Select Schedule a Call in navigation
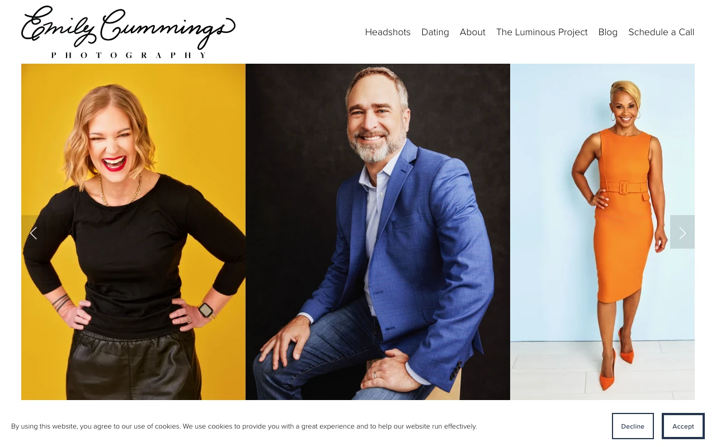Screen dimensions: 716x447 coord(661,32)
